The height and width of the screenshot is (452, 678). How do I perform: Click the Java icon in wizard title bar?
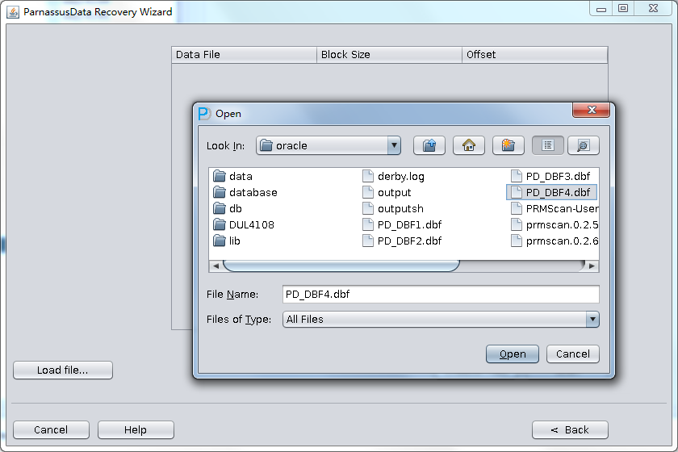pyautogui.click(x=13, y=12)
